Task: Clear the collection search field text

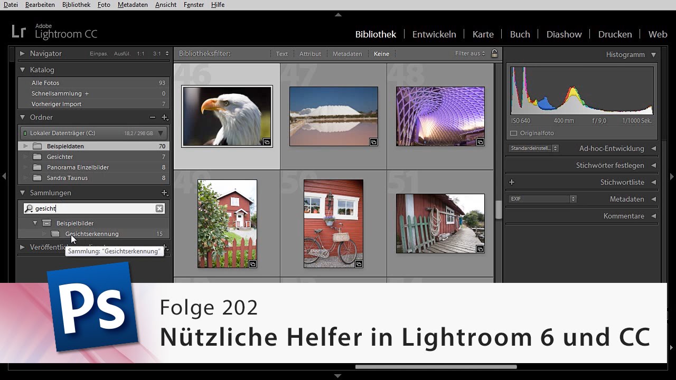Action: tap(159, 208)
